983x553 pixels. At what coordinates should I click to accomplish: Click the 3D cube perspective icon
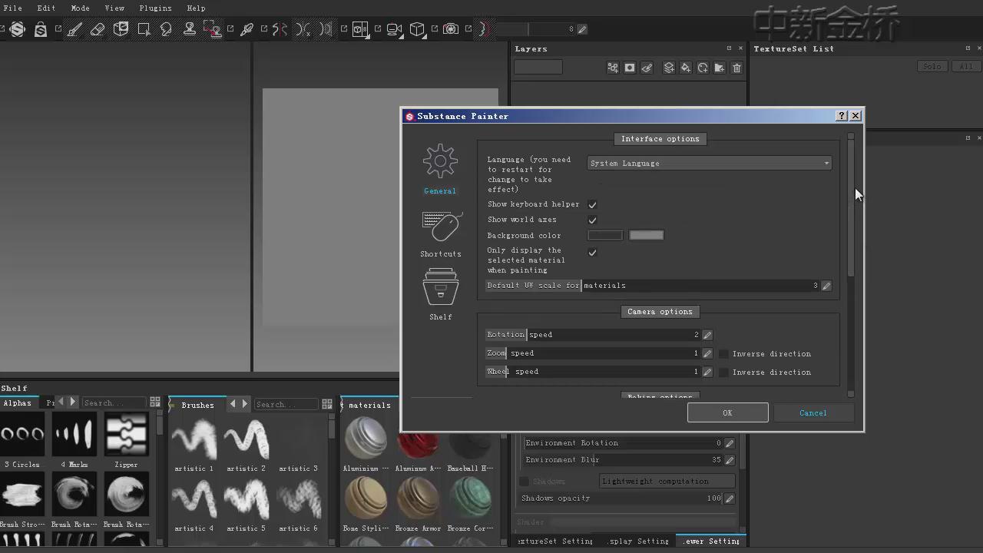[x=416, y=29]
